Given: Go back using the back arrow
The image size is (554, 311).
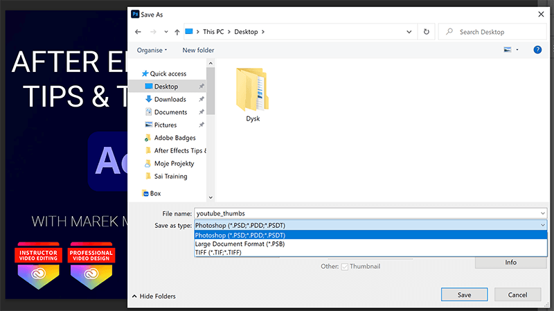Looking at the screenshot, I should click(138, 32).
